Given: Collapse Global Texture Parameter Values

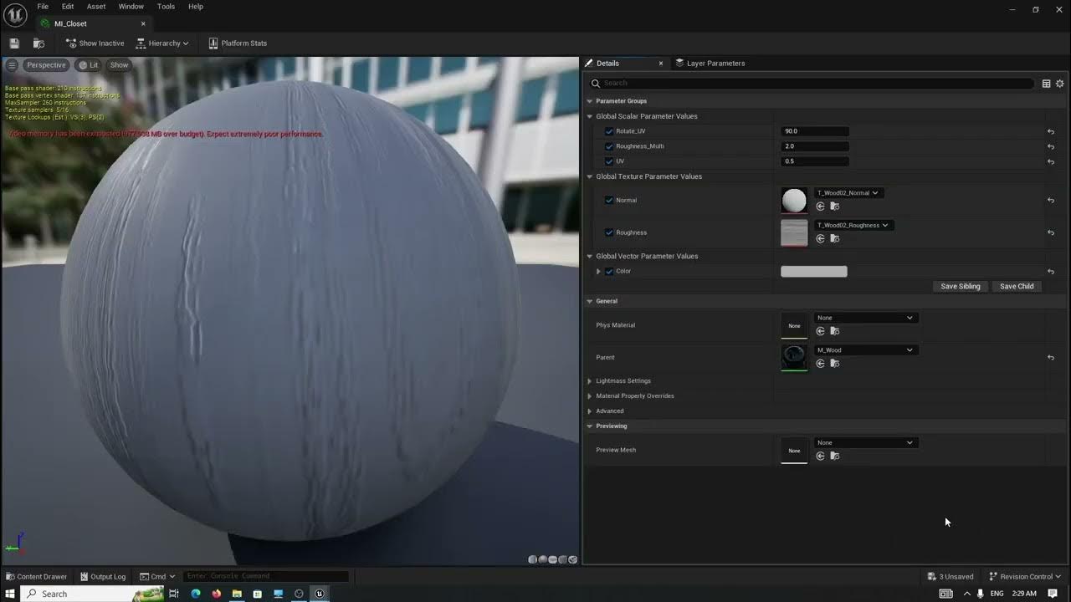Looking at the screenshot, I should point(590,176).
